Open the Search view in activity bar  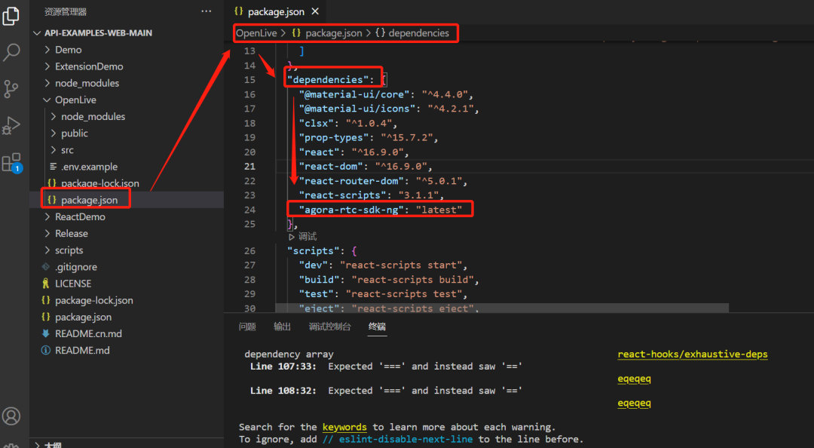[11, 52]
